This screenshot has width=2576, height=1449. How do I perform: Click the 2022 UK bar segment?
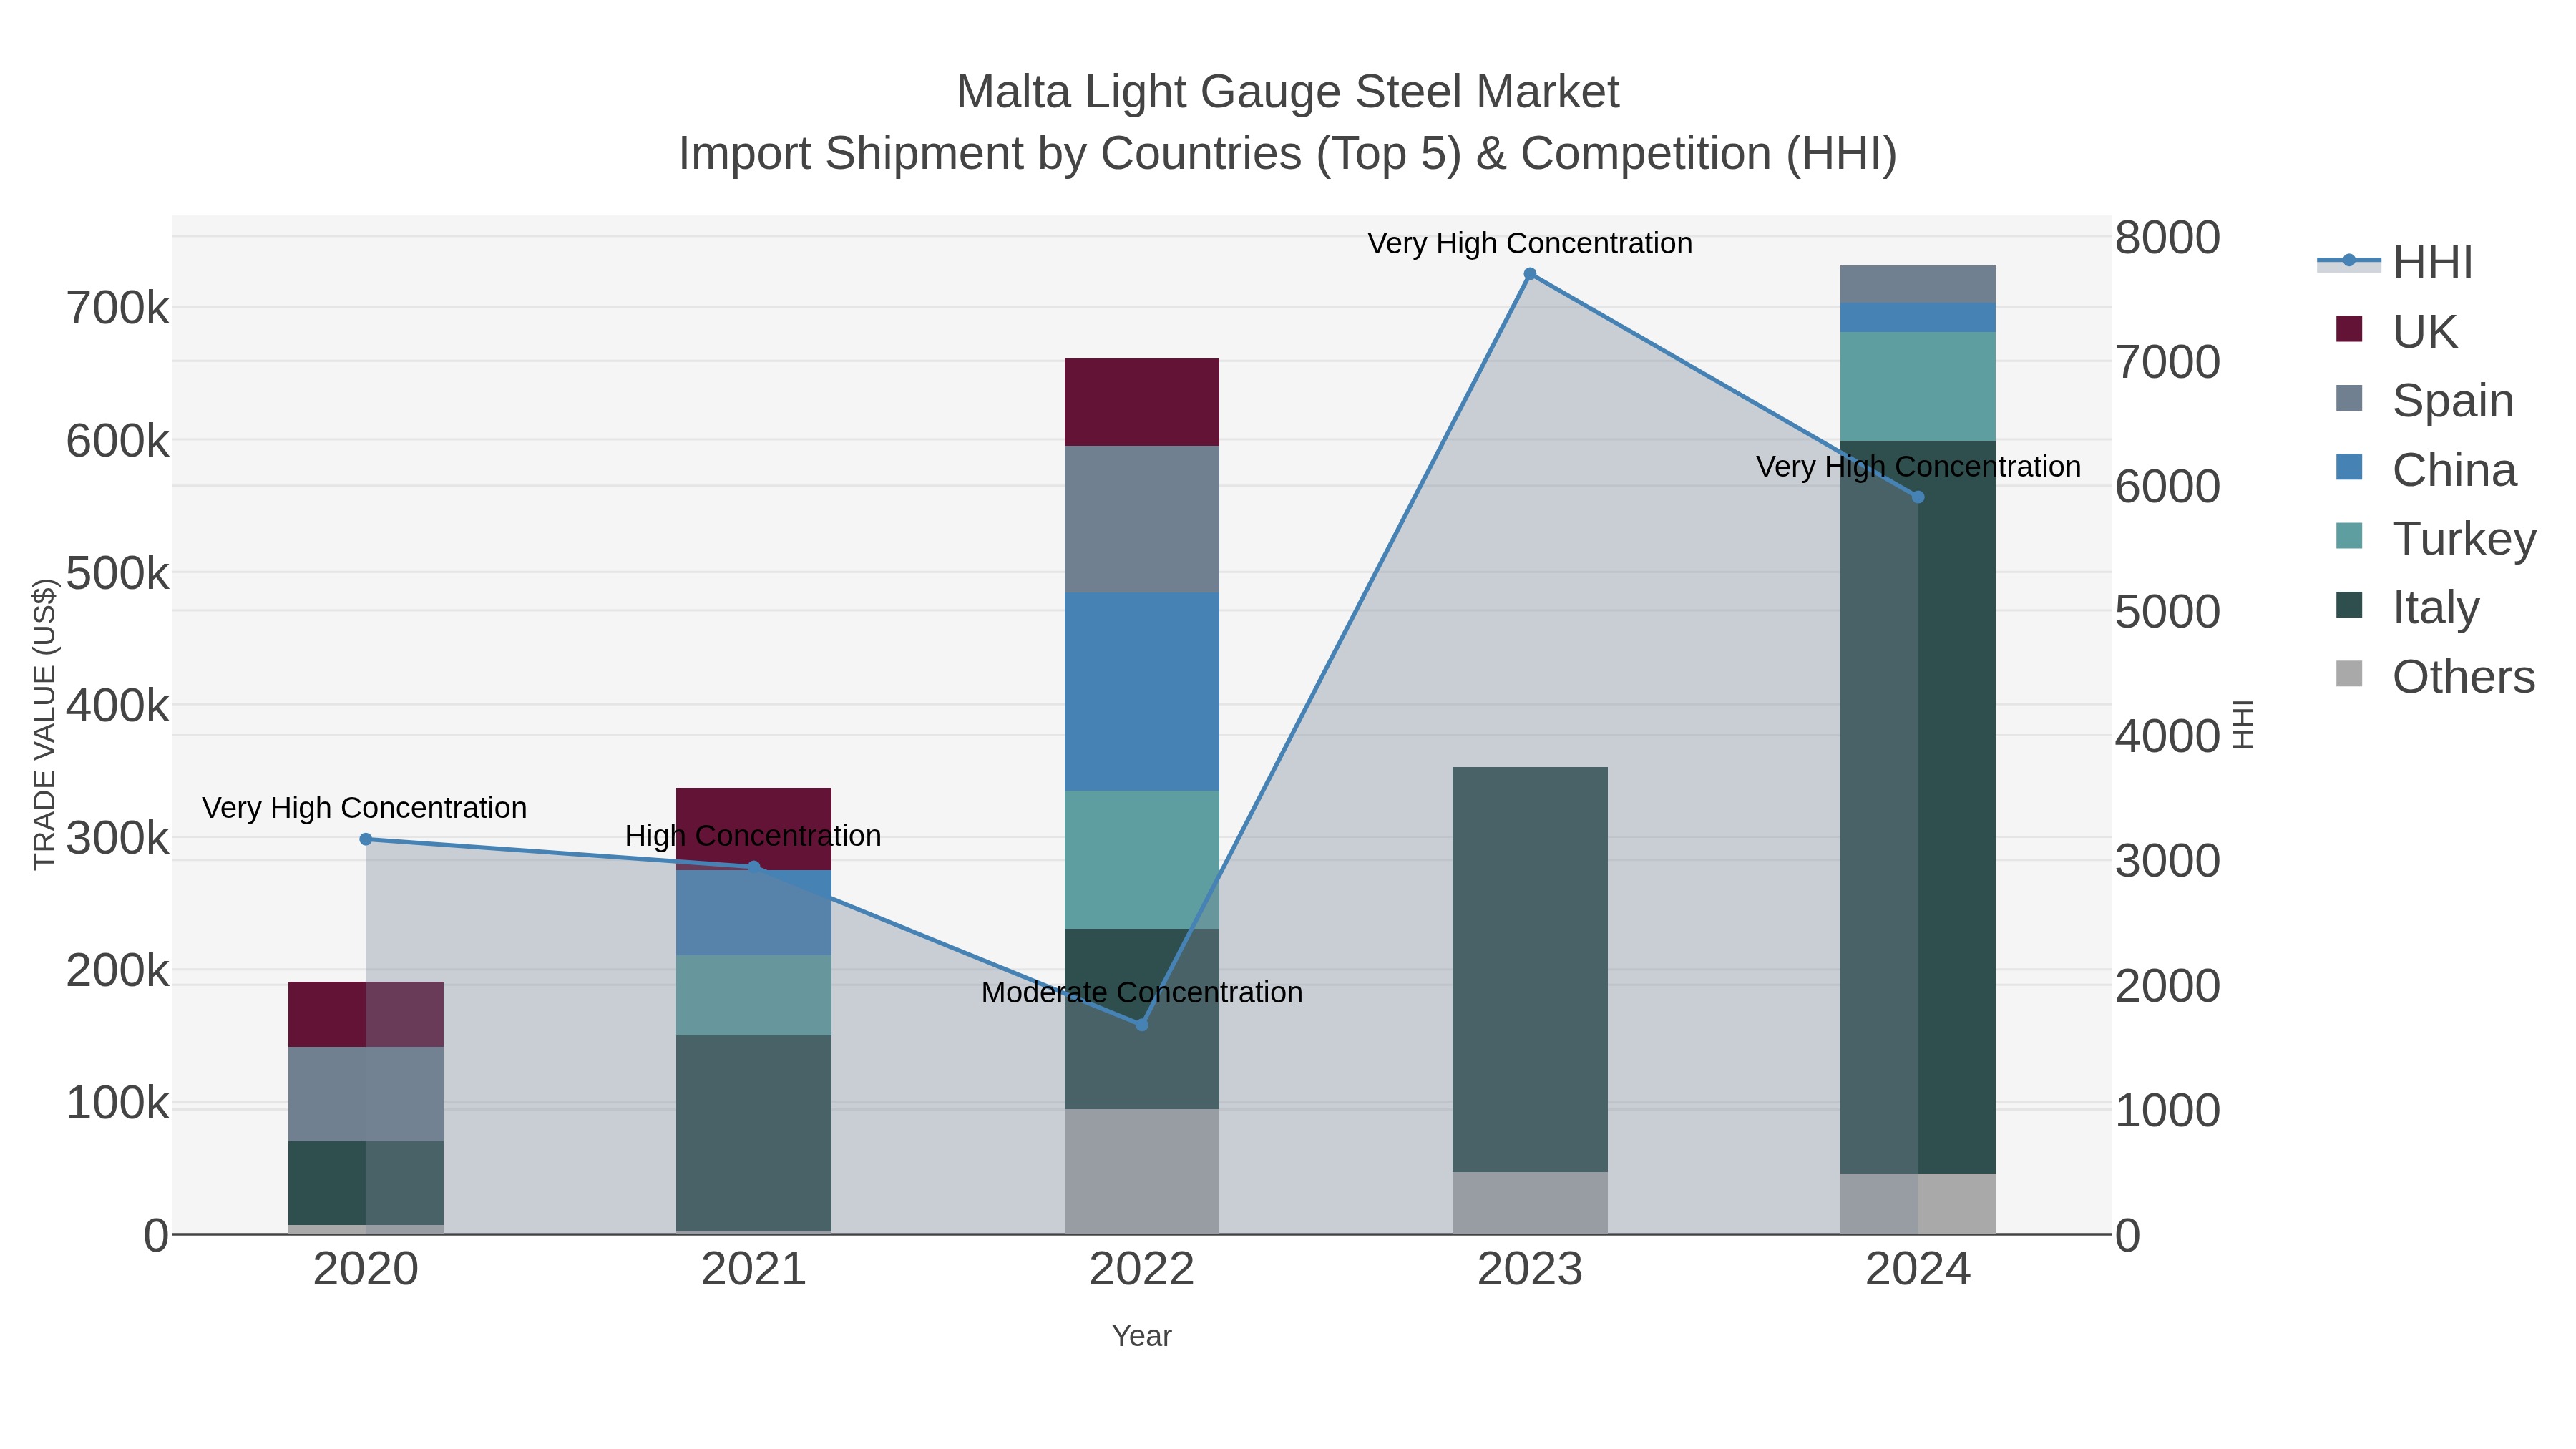(x=1142, y=402)
